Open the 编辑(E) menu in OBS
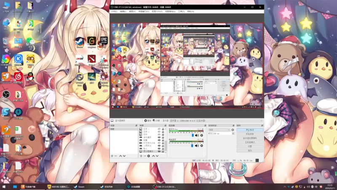 click(123, 11)
